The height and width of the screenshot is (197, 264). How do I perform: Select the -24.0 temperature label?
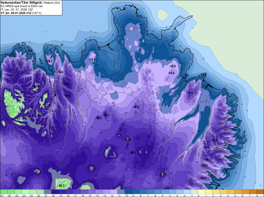click(x=128, y=139)
